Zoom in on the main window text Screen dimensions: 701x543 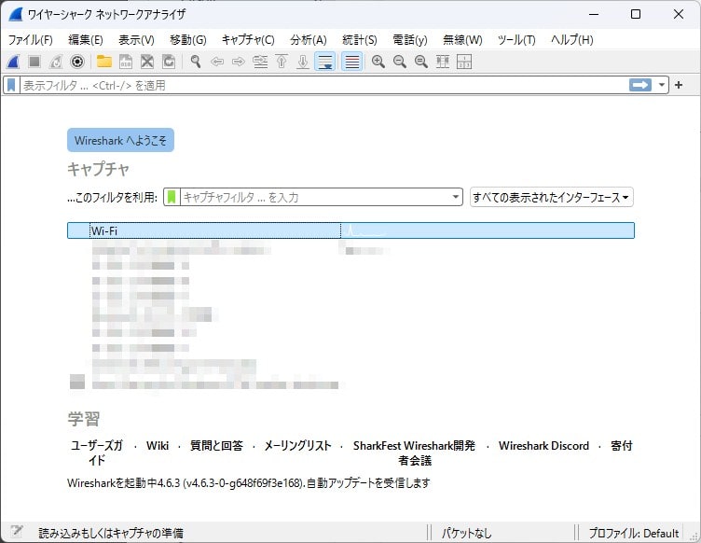tap(378, 62)
